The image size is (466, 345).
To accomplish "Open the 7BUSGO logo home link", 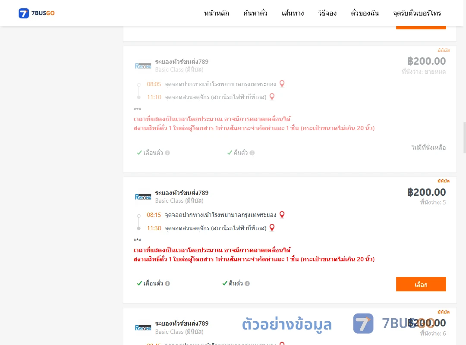I will (37, 13).
